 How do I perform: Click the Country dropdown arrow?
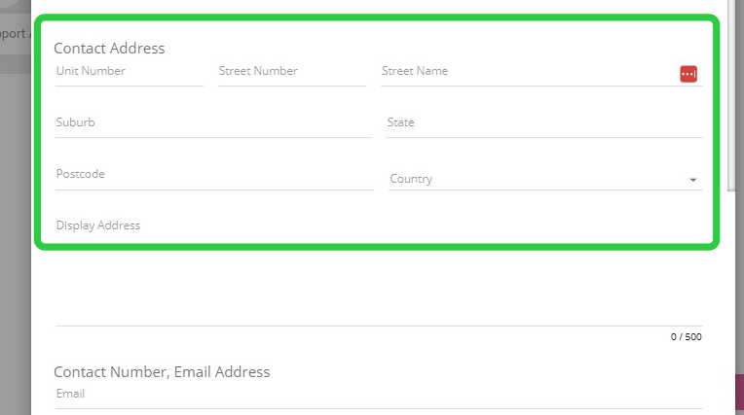pos(692,180)
